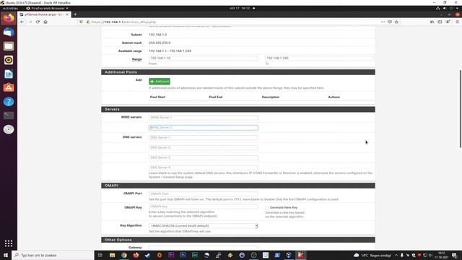Screen dimensions: 462x260
Task: Open the disc icon in the dock
Action: coord(9,129)
